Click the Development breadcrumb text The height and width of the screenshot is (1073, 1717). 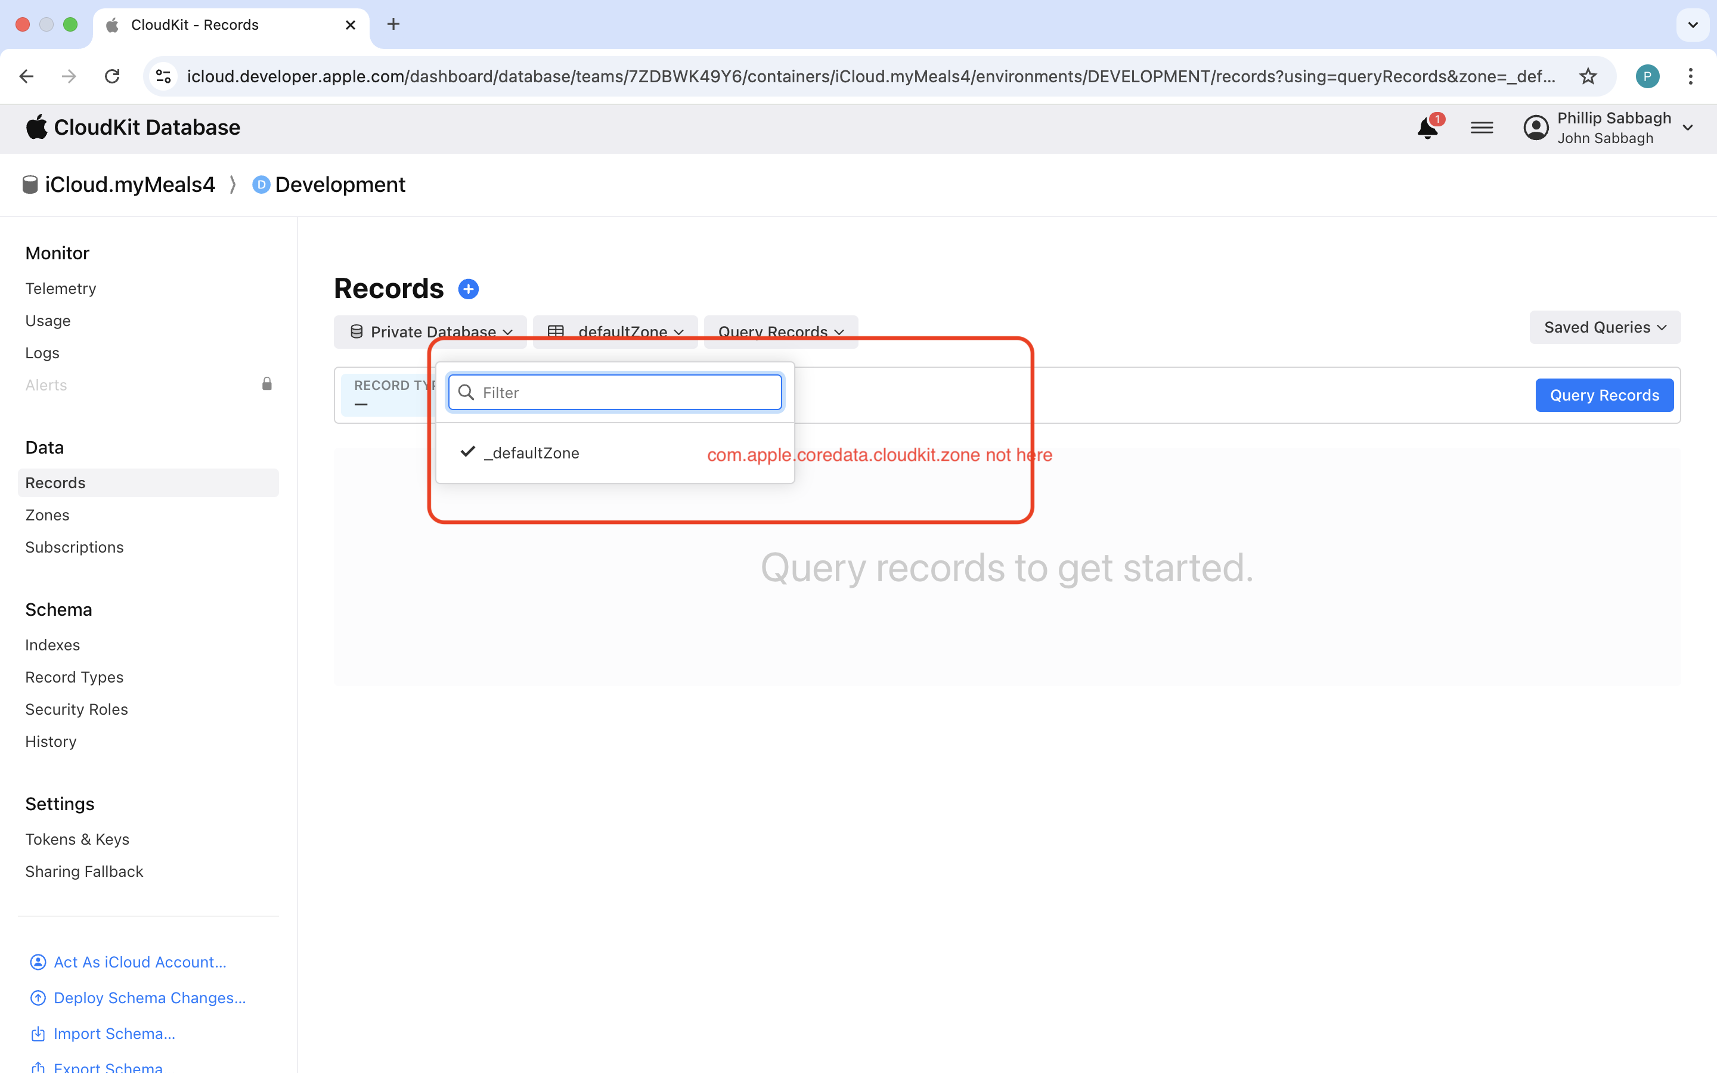tap(340, 185)
